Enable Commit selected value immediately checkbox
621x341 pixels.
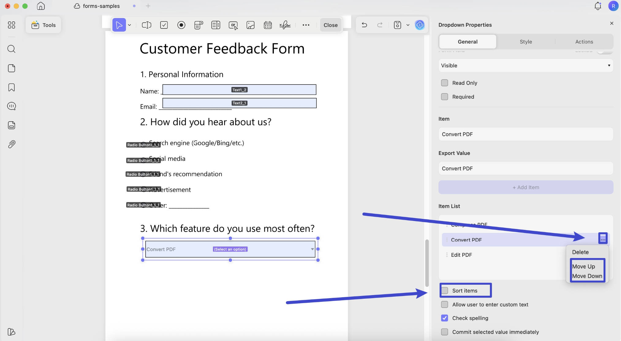coord(444,332)
